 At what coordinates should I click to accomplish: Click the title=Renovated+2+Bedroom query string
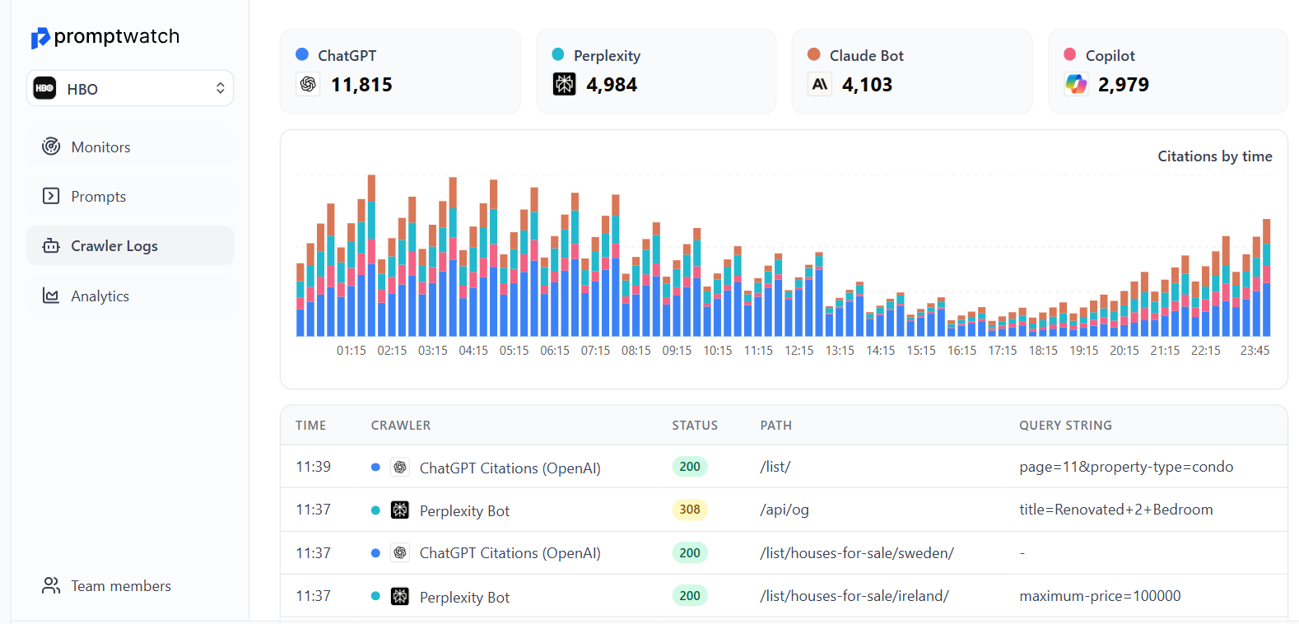coord(1116,510)
